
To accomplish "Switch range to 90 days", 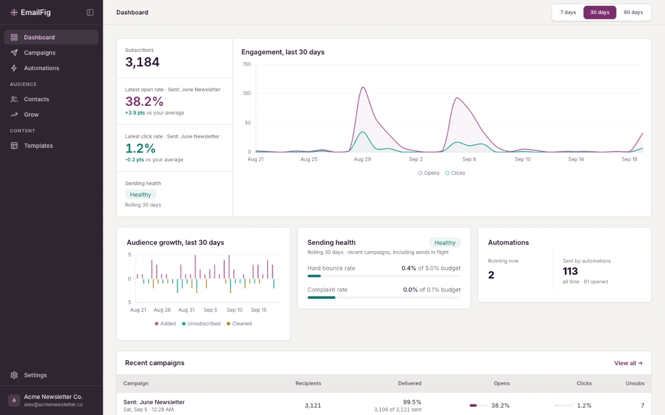I will click(633, 12).
